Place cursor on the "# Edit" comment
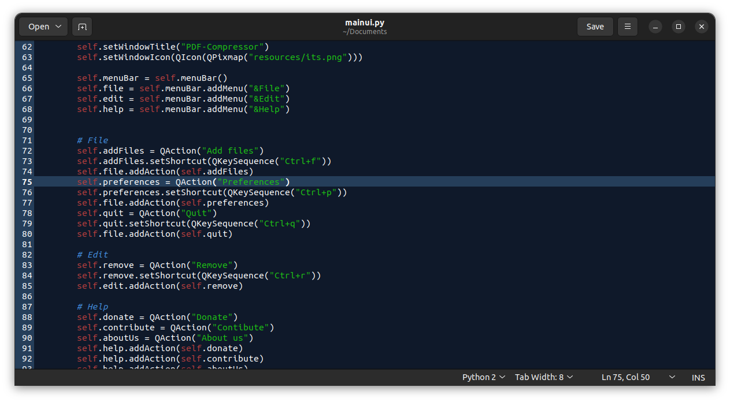 pos(92,254)
